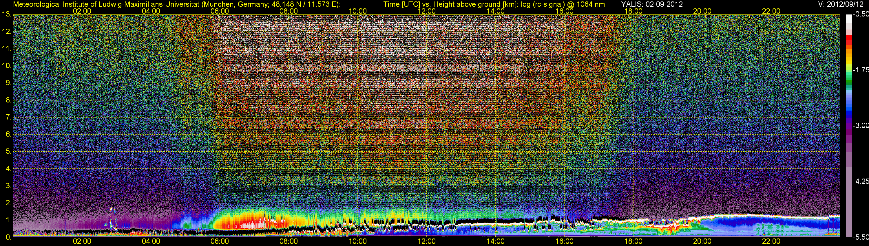869x246 pixels.
Task: Click the 12:00 label on the bottom time axis
Action: pos(426,241)
